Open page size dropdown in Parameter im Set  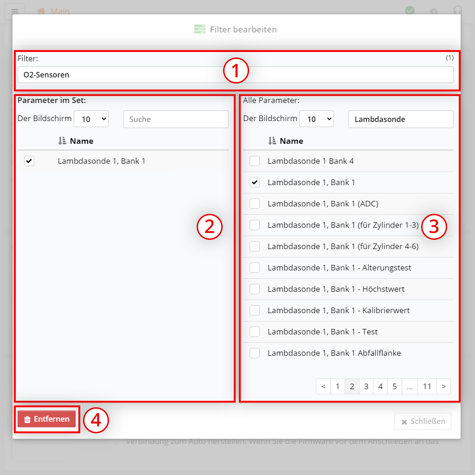click(x=91, y=119)
